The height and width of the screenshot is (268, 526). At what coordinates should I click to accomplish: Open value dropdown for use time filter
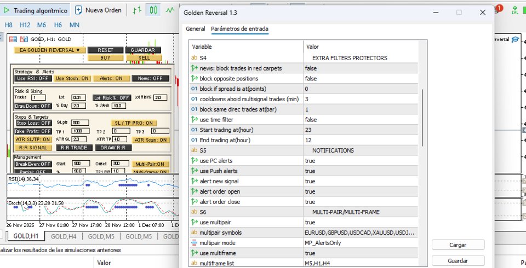(x=361, y=120)
